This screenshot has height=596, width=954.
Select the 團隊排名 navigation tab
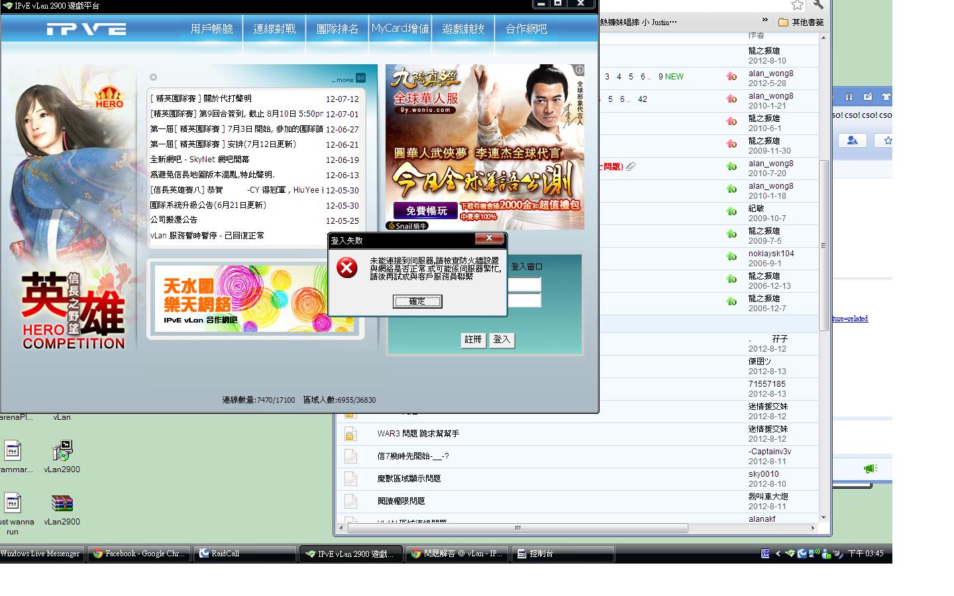click(x=337, y=29)
